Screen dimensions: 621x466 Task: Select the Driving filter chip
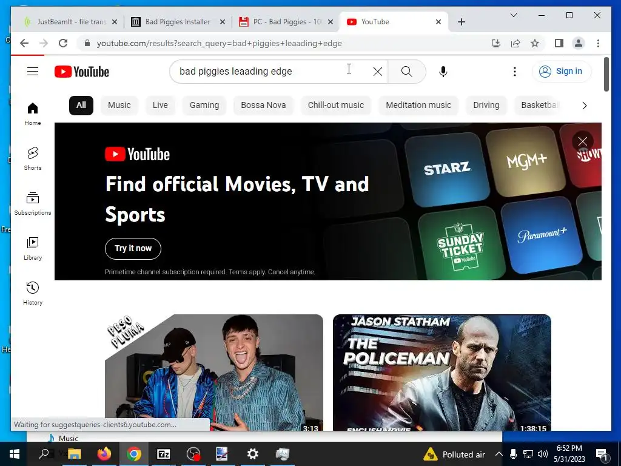486,106
